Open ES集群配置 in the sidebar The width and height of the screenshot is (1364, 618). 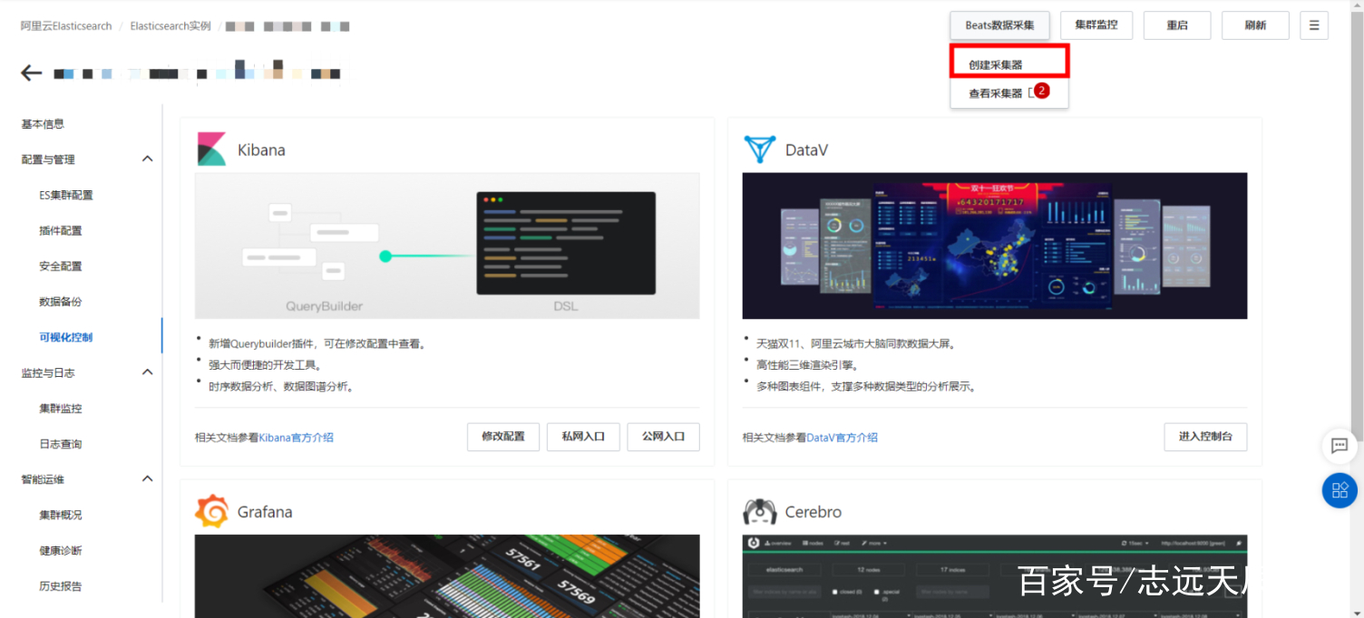pos(66,195)
